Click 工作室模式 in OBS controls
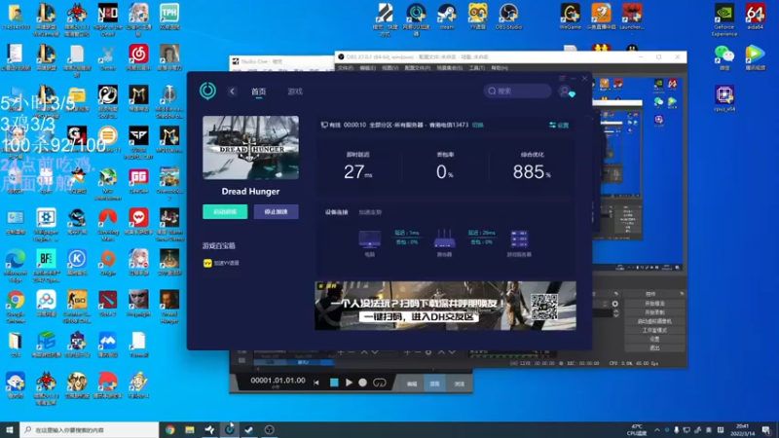The width and height of the screenshot is (779, 438). pyautogui.click(x=654, y=330)
